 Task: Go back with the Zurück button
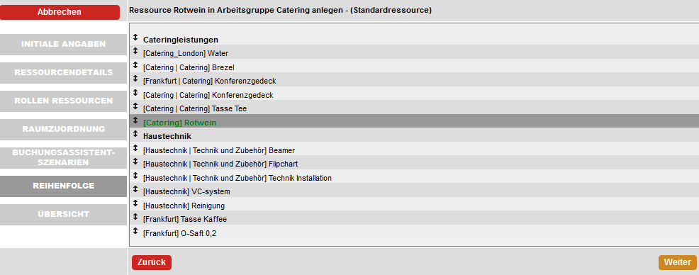click(152, 262)
